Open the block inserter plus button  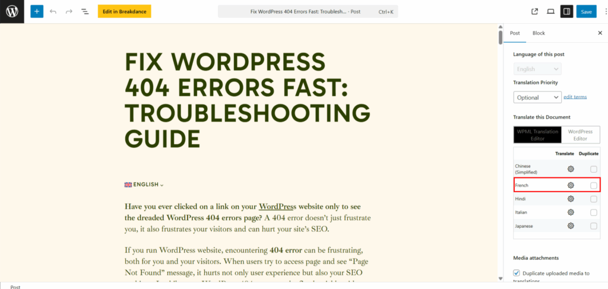pyautogui.click(x=37, y=11)
